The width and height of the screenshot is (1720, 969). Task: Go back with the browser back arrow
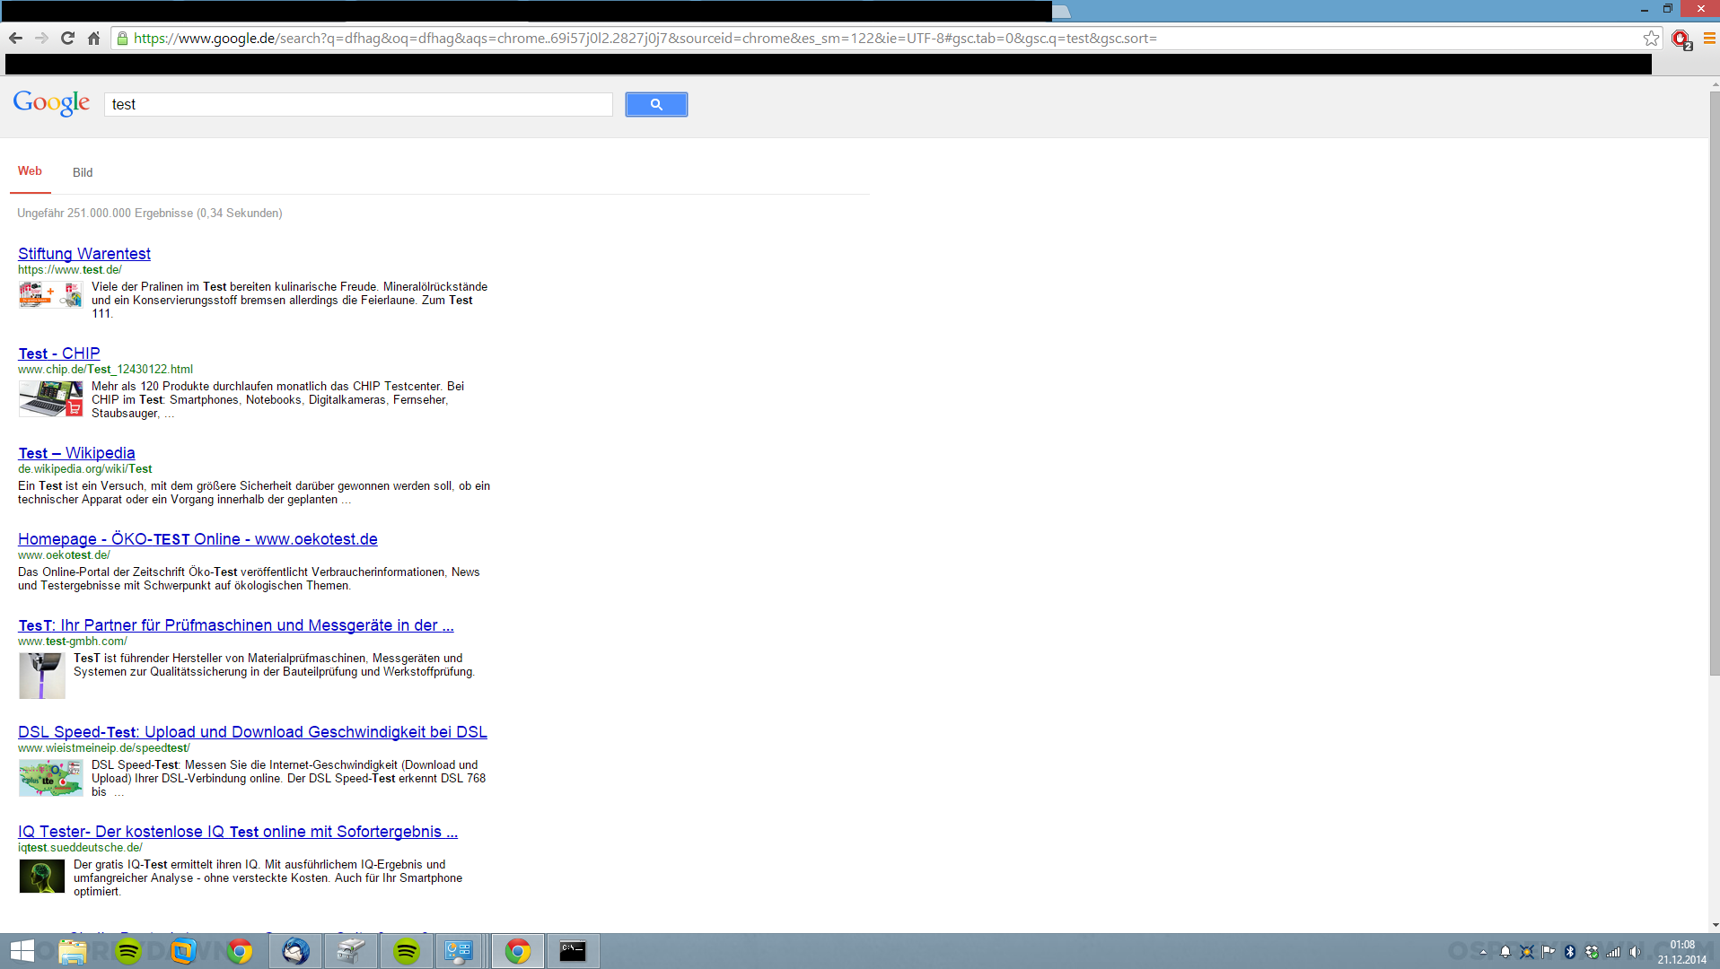click(15, 38)
